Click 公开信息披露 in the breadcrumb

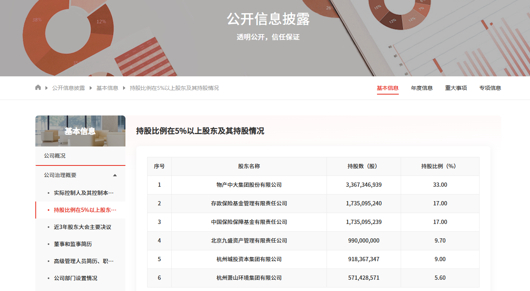pyautogui.click(x=68, y=88)
